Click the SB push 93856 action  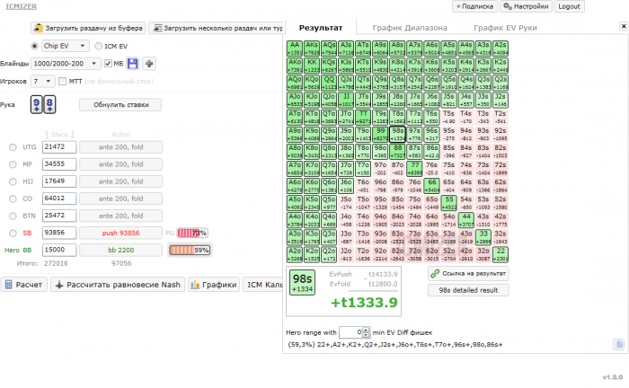120,233
